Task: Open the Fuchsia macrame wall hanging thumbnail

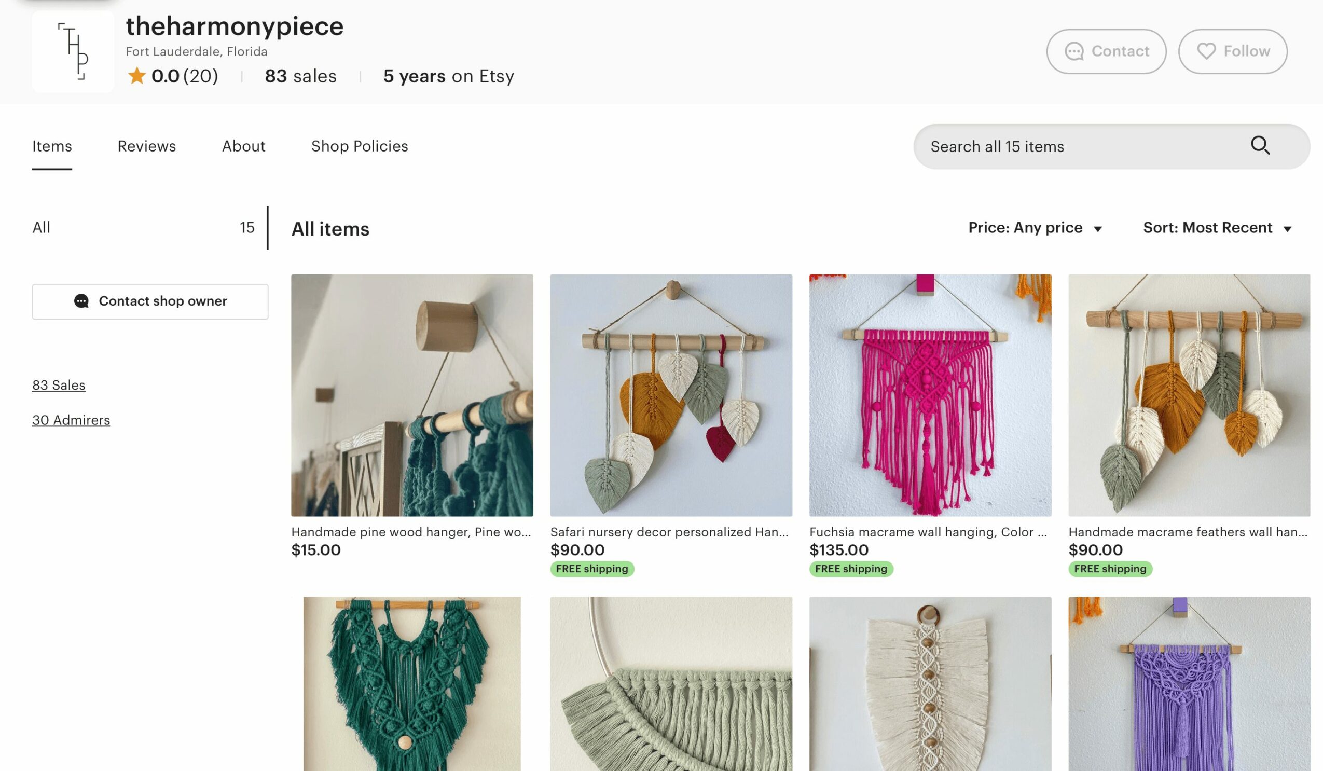Action: [930, 395]
